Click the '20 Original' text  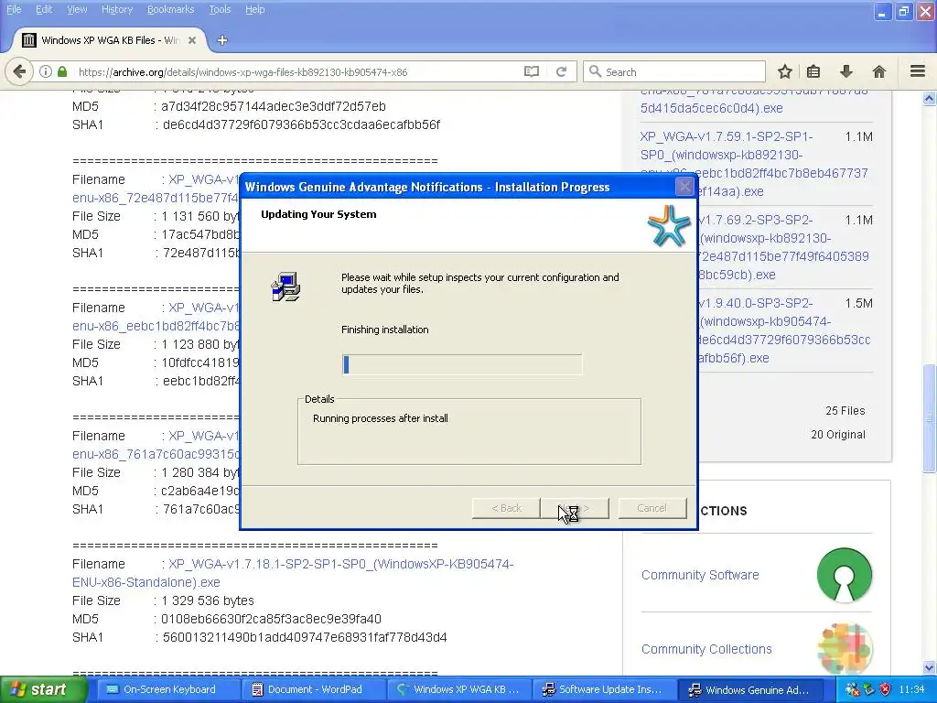(838, 435)
